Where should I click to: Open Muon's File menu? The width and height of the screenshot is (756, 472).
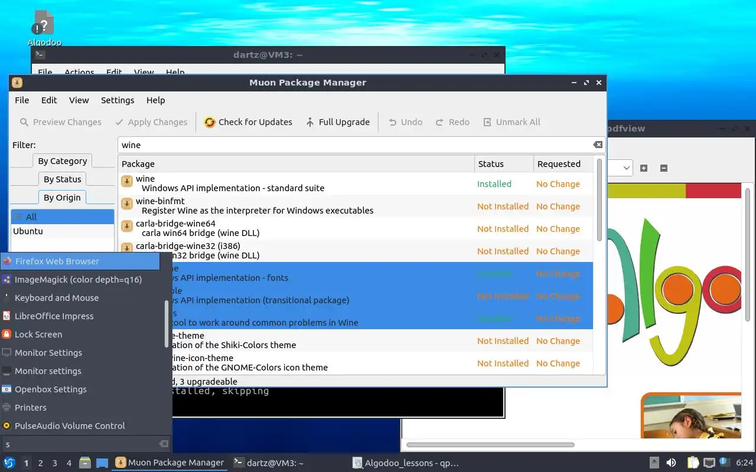pyautogui.click(x=22, y=100)
